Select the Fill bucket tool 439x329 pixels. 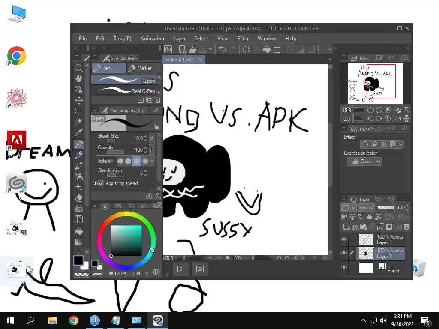[x=79, y=231]
